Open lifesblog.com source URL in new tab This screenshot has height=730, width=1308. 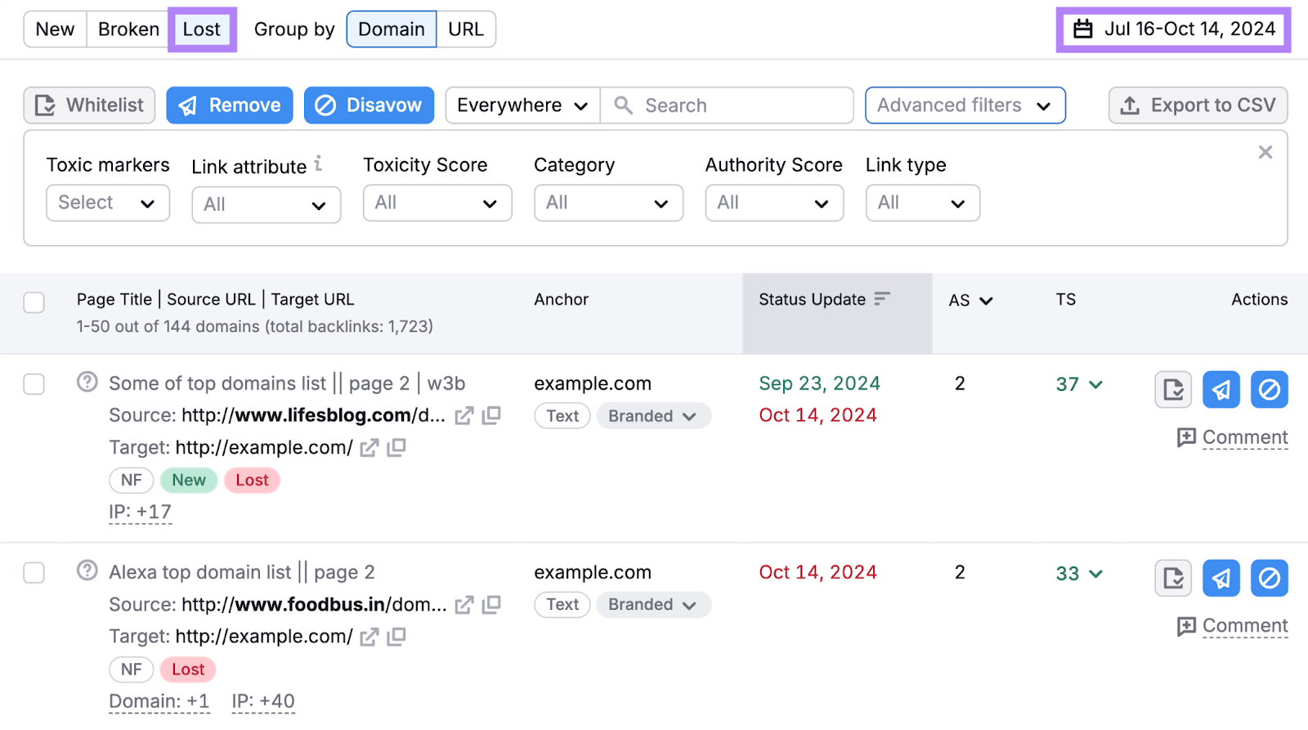[x=464, y=416]
